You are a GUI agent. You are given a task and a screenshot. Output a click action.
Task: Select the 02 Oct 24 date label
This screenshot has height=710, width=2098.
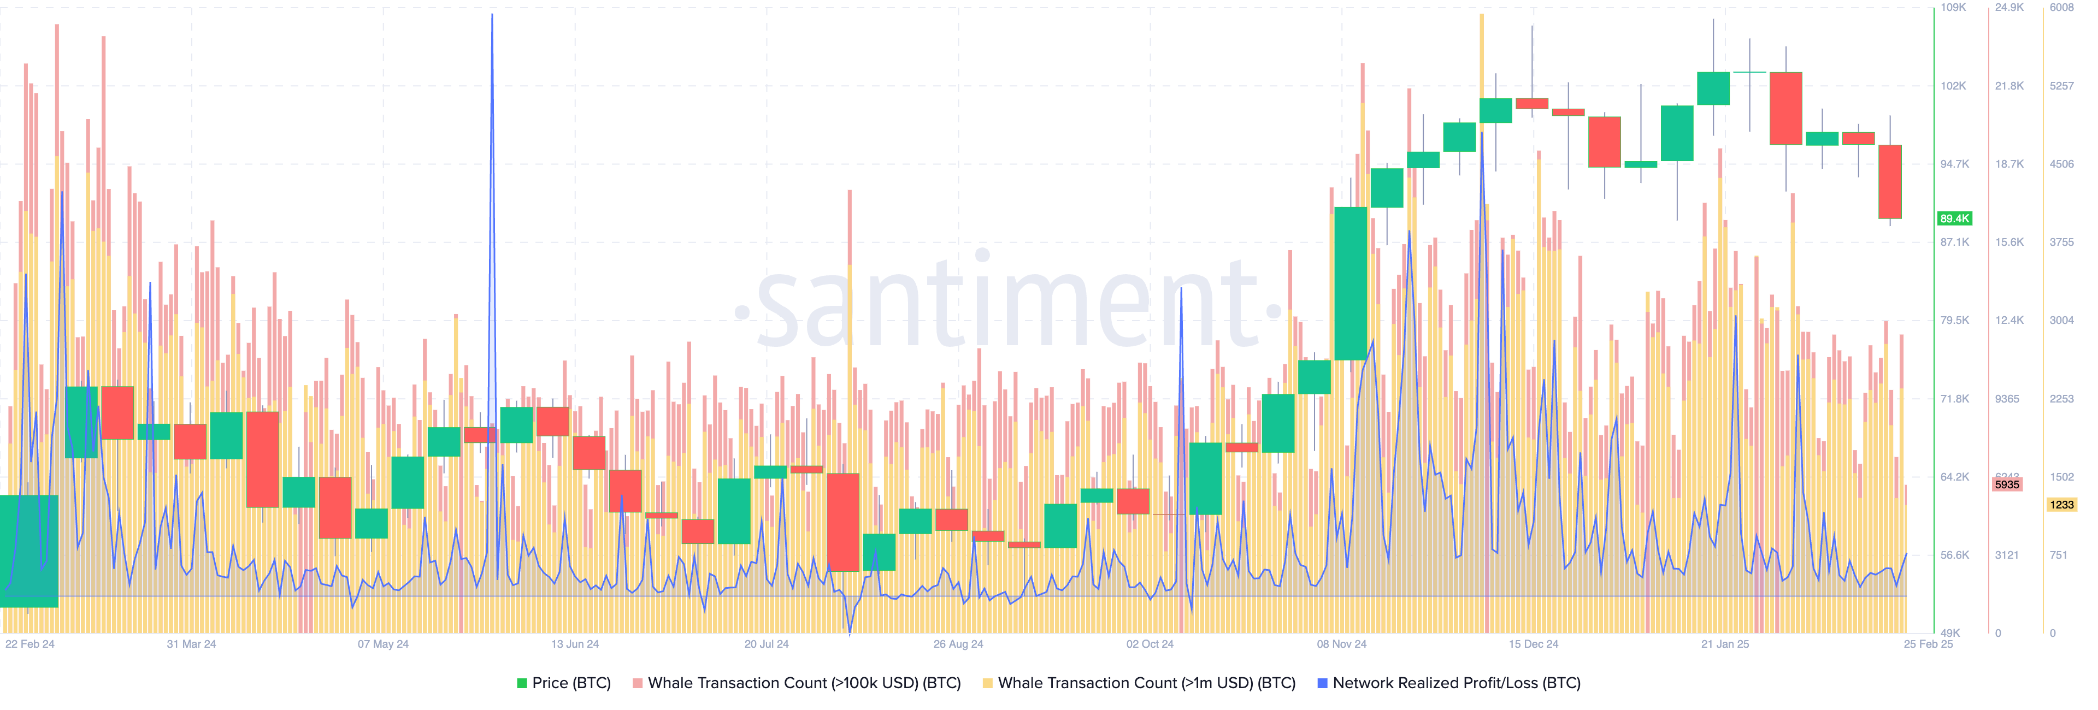pos(1150,644)
